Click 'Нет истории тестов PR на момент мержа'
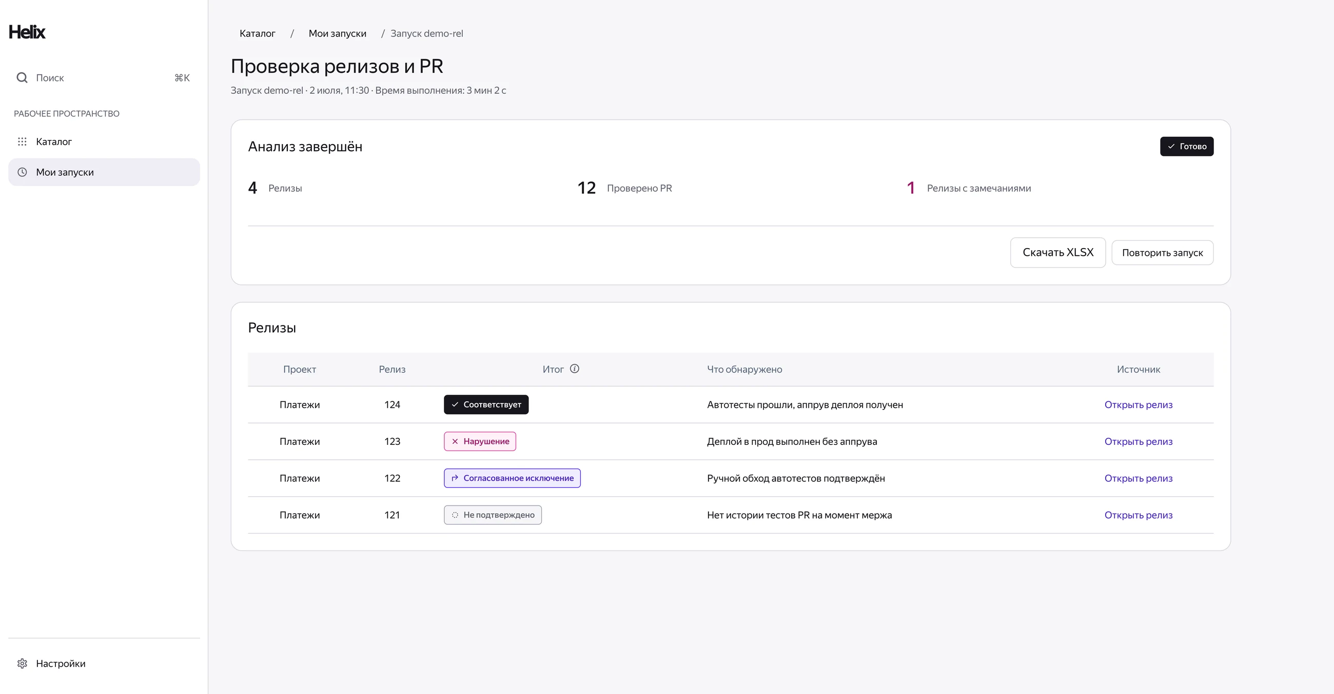This screenshot has width=1334, height=694. (799, 515)
